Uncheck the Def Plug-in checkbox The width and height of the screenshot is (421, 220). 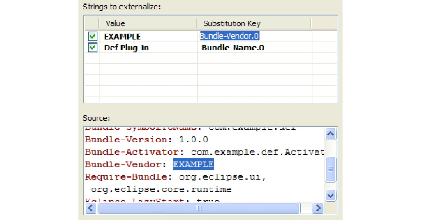[x=93, y=48]
